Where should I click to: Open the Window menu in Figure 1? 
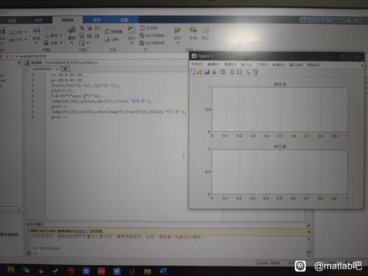296,65
